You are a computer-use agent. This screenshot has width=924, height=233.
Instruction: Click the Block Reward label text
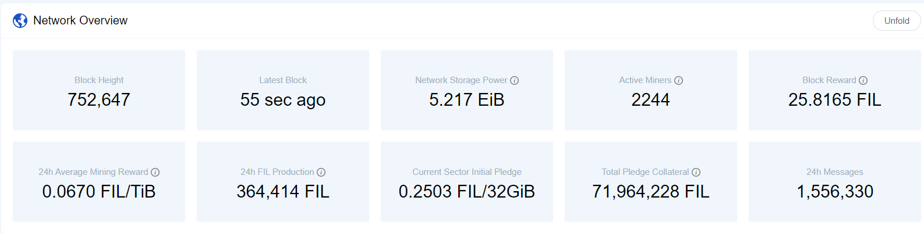click(x=829, y=80)
